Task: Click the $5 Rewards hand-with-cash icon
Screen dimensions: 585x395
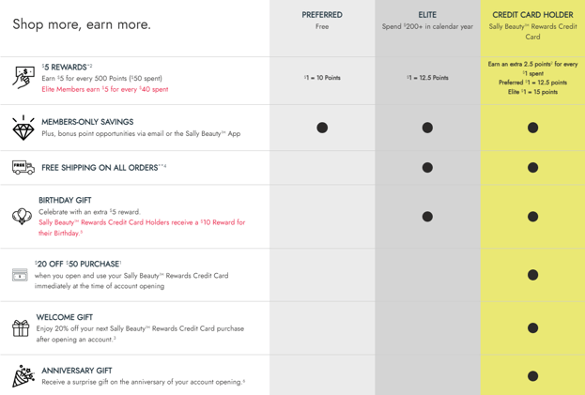Action: pos(23,77)
